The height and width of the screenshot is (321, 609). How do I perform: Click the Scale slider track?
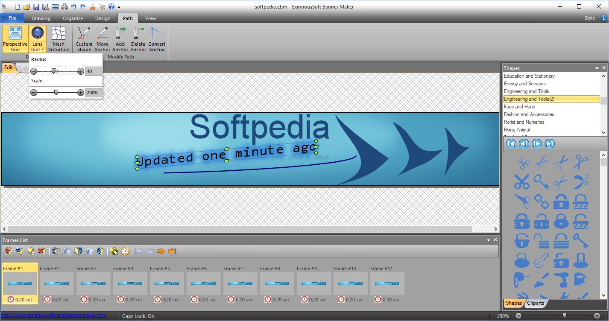click(57, 93)
